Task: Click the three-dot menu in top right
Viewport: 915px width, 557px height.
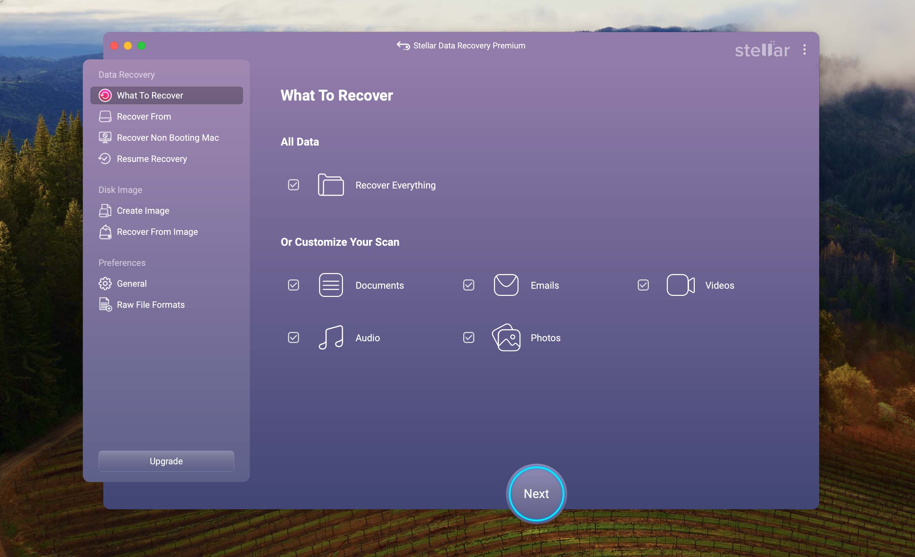Action: (805, 50)
